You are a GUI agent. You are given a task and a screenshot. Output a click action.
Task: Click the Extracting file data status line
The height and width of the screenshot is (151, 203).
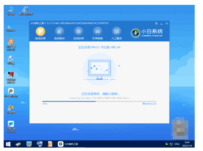coord(99,98)
